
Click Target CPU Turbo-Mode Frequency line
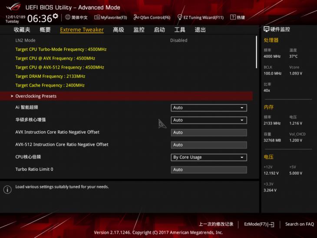tap(61, 50)
